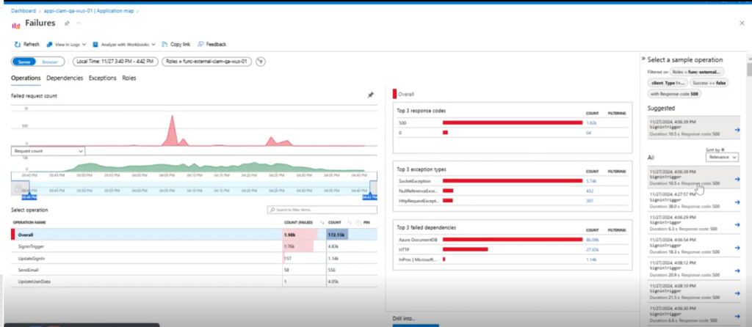The height and width of the screenshot is (327, 752).
Task: Open the Local Time range filter pill
Action: click(x=115, y=62)
